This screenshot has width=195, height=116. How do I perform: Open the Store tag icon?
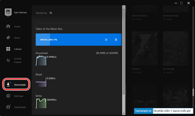point(8,38)
